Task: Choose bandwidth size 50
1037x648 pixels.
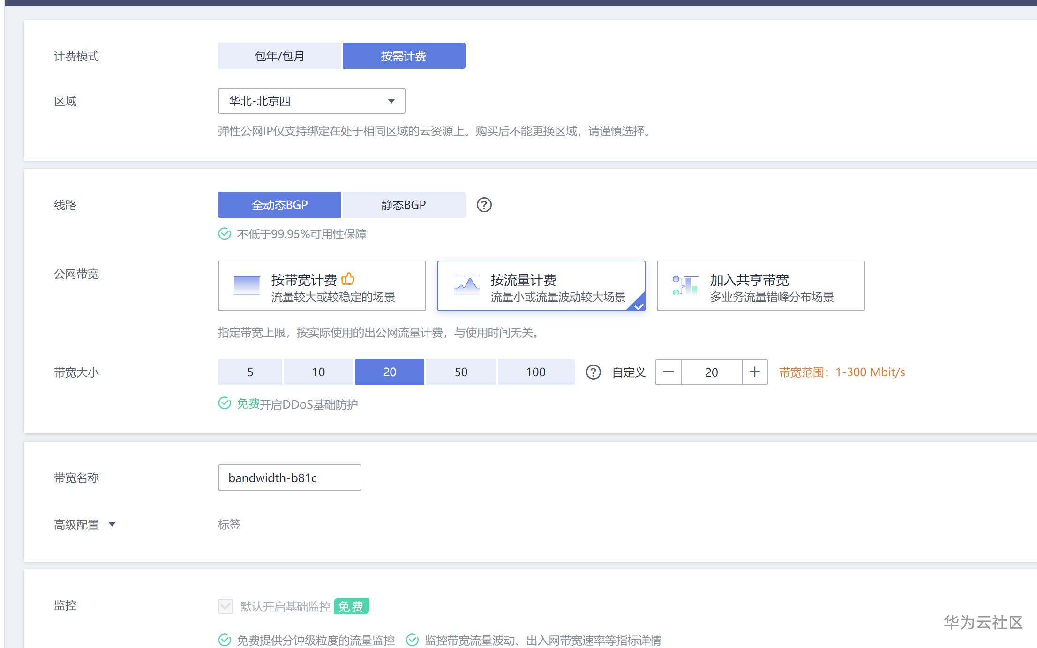Action: 461,372
